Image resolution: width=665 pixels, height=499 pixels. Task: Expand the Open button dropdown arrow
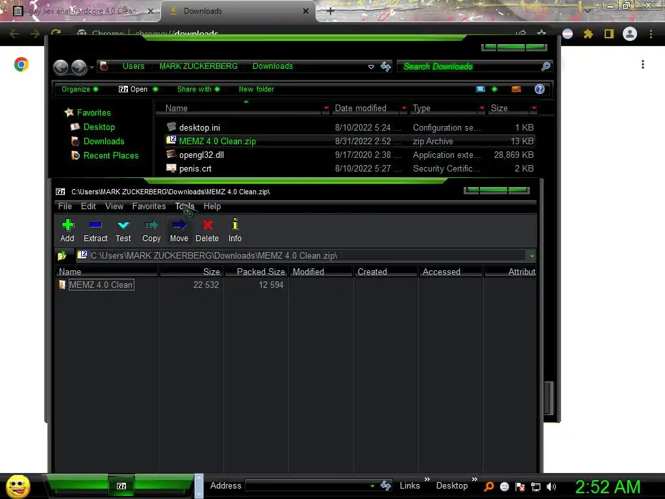tap(155, 89)
